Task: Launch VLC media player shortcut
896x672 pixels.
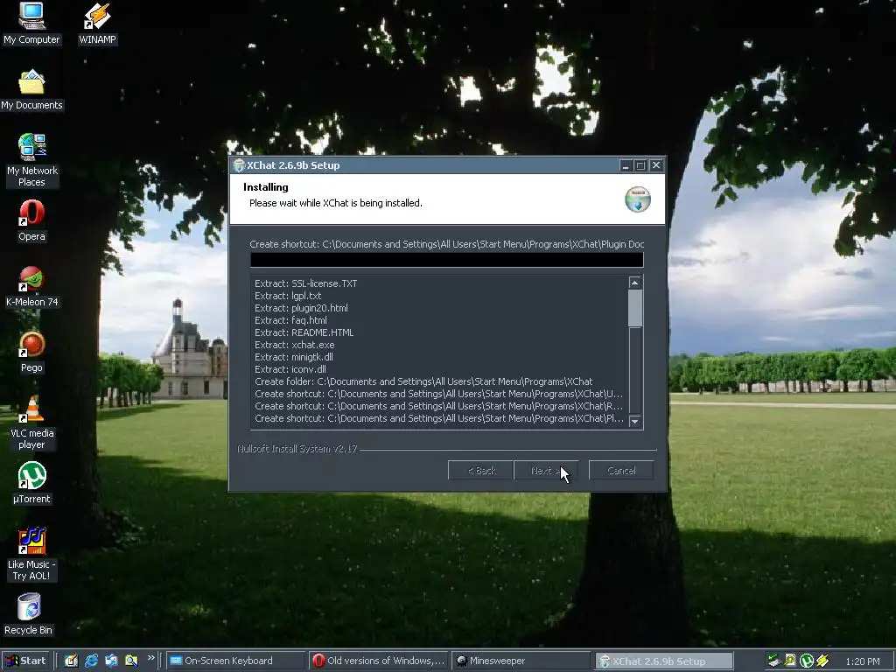Action: [x=31, y=423]
